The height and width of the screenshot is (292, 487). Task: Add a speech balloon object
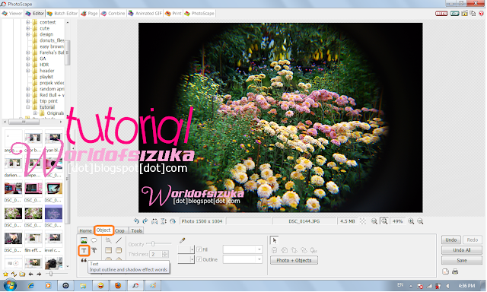pos(94,240)
